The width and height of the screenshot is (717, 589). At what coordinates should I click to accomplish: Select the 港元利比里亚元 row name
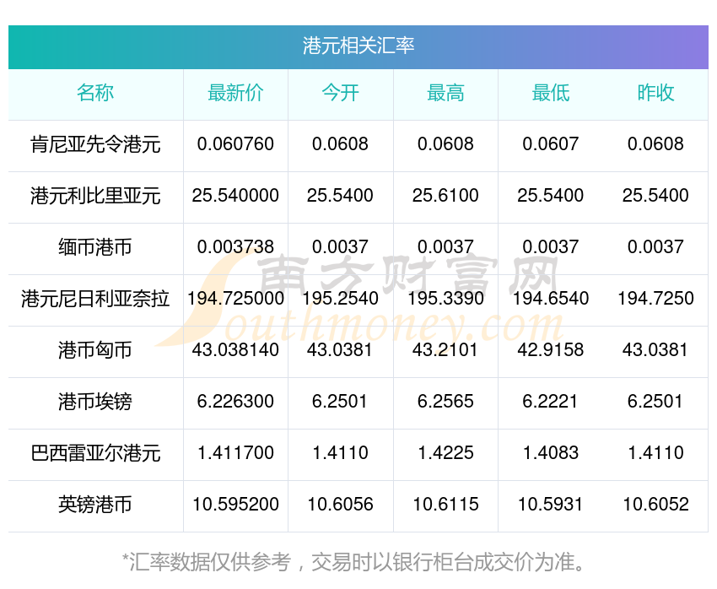click(95, 196)
